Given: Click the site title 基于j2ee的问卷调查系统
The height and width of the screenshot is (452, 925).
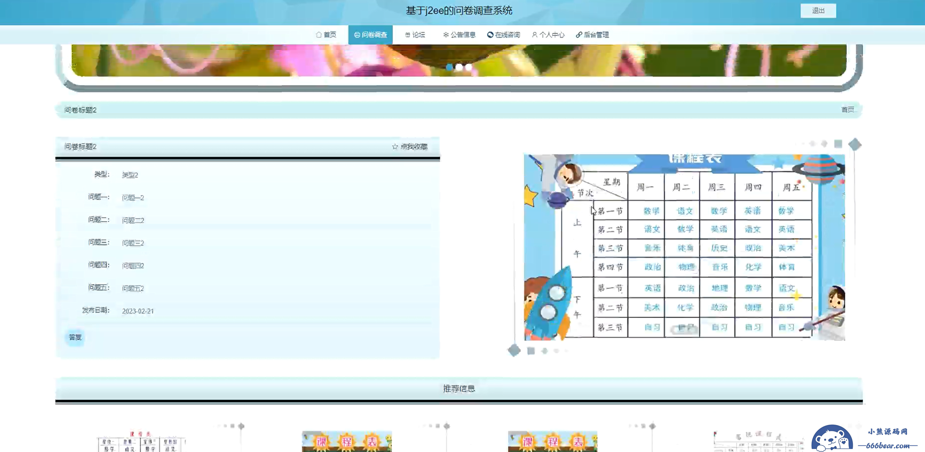Looking at the screenshot, I should (459, 11).
